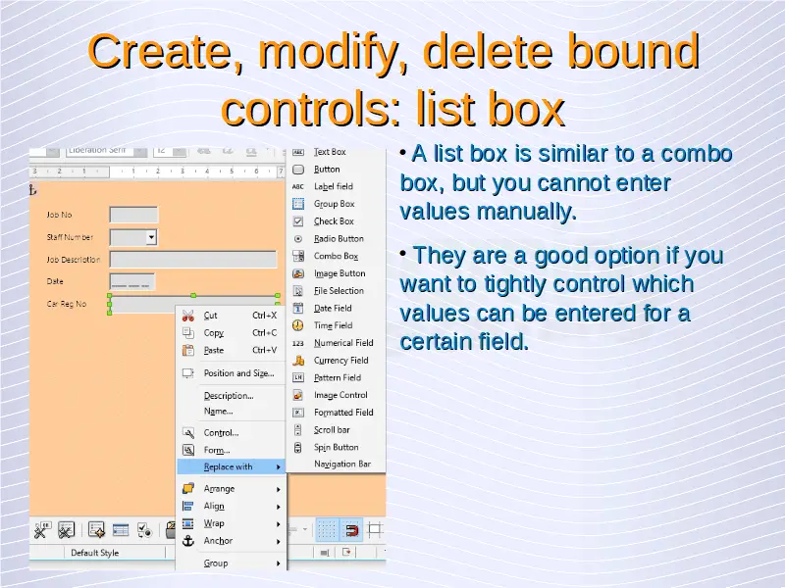The width and height of the screenshot is (785, 588).
Task: Replace control with Label field
Action: point(336,186)
